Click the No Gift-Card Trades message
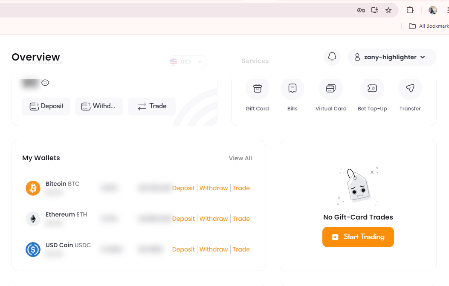 pos(358,217)
